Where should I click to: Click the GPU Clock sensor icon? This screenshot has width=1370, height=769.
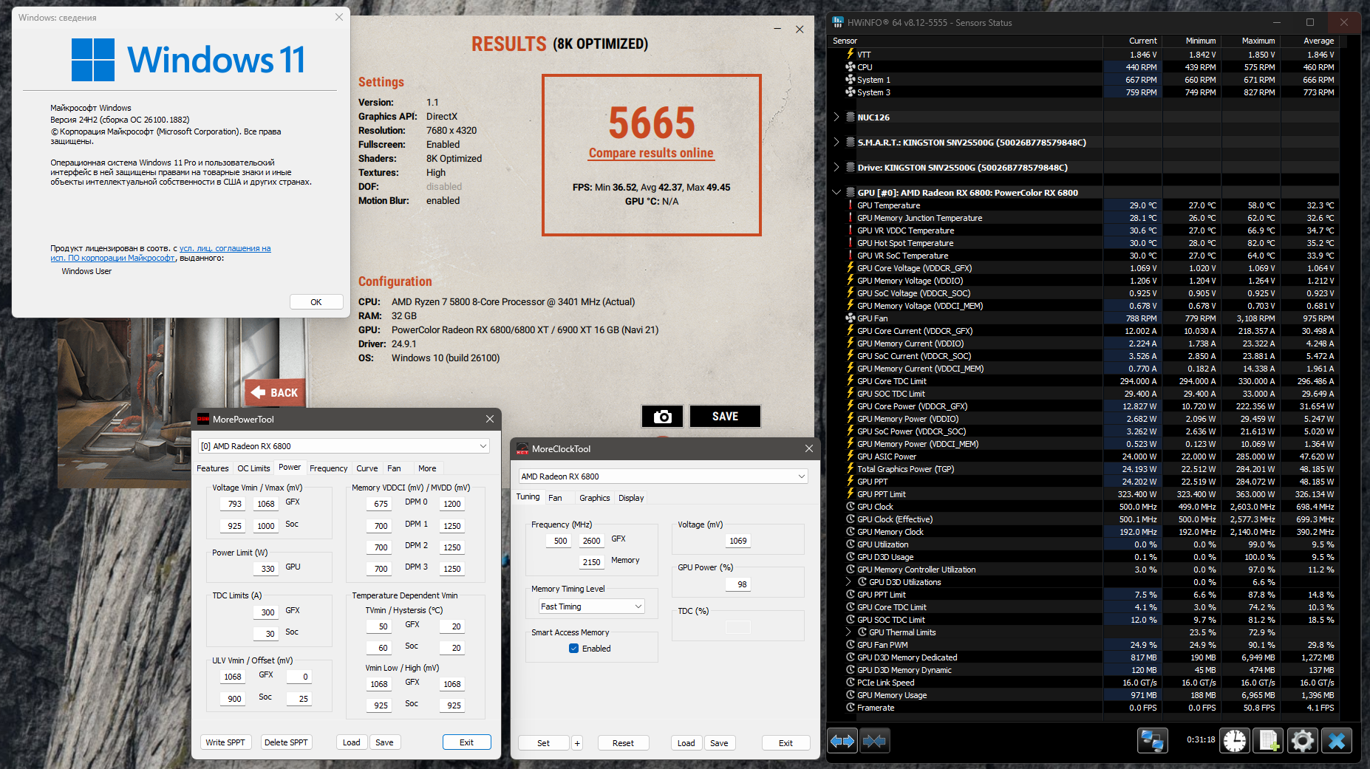(851, 507)
